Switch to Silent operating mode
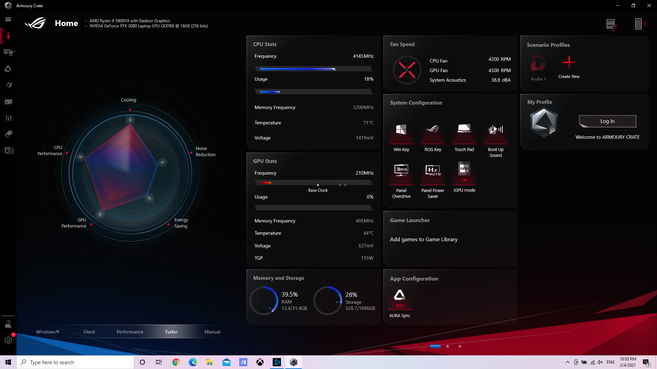This screenshot has width=657, height=369. click(89, 331)
